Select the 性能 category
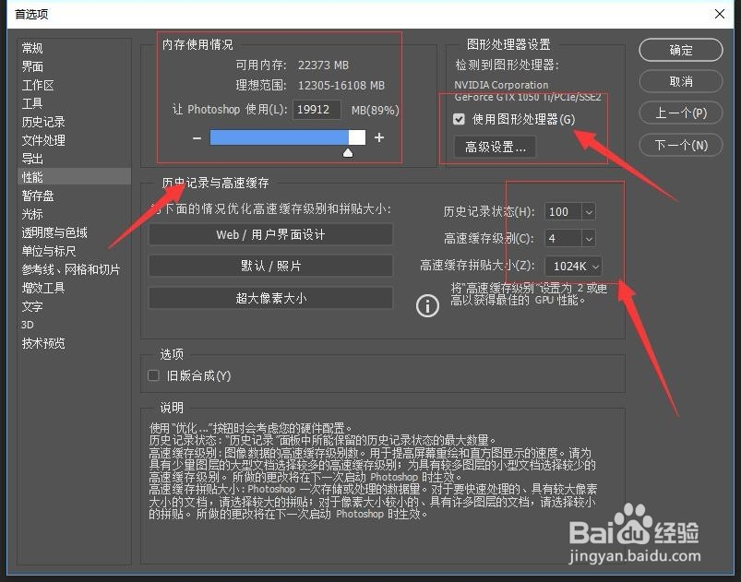 click(74, 177)
